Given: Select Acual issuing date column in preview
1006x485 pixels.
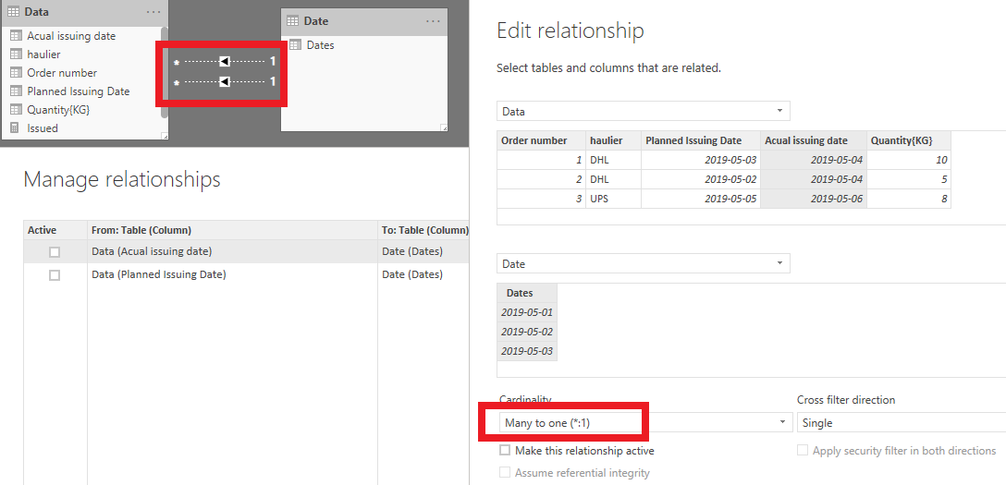Looking at the screenshot, I should coord(814,141).
